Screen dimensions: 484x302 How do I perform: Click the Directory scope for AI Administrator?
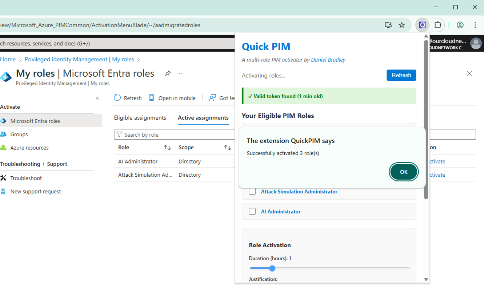(189, 162)
